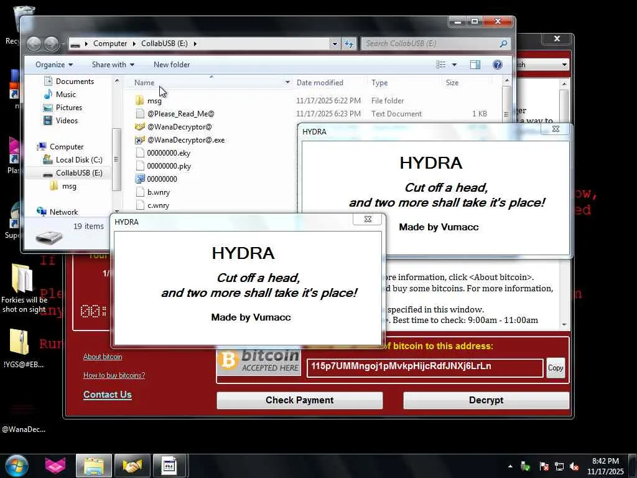This screenshot has width=637, height=478.
Task: Open Windows Explorer from taskbar
Action: (x=93, y=466)
